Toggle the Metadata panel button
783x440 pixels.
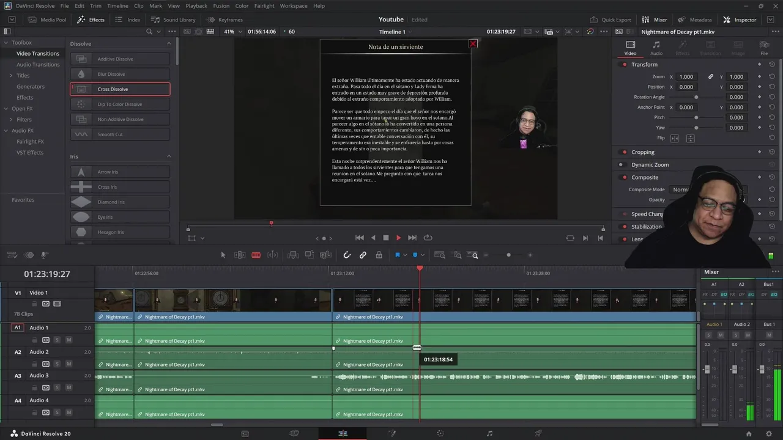695,20
